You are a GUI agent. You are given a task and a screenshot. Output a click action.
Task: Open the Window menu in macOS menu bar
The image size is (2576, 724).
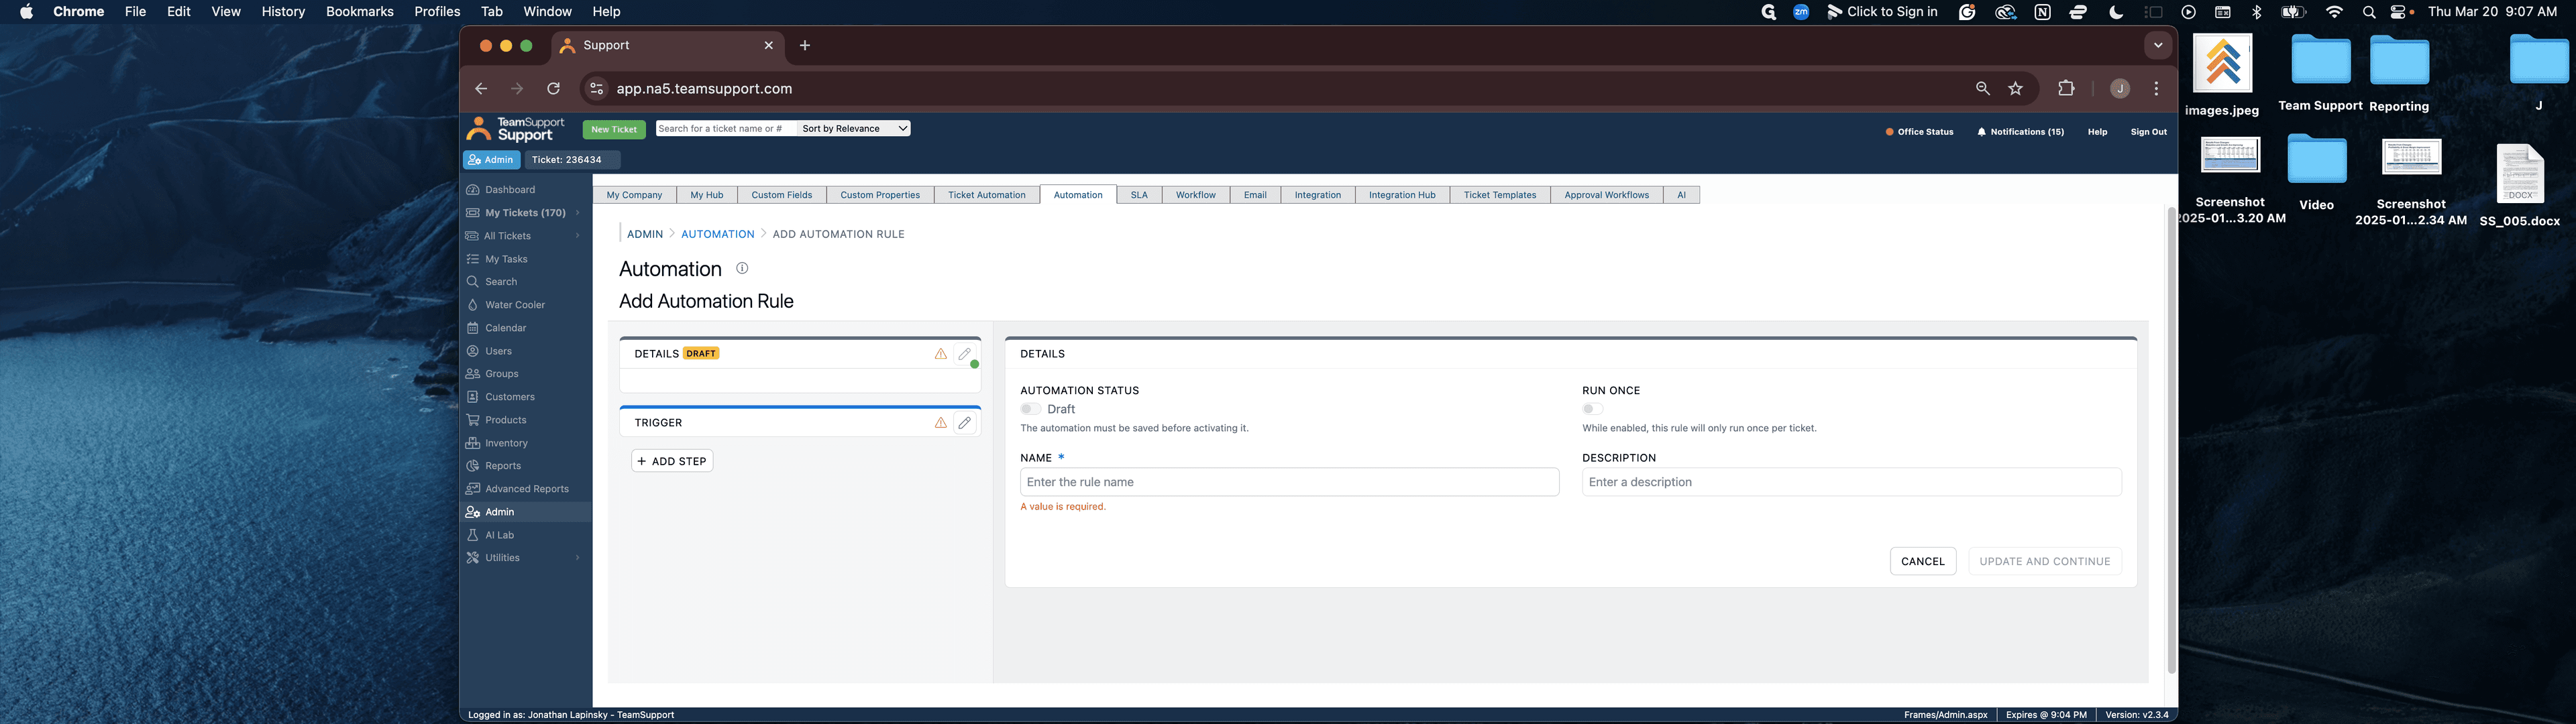547,12
